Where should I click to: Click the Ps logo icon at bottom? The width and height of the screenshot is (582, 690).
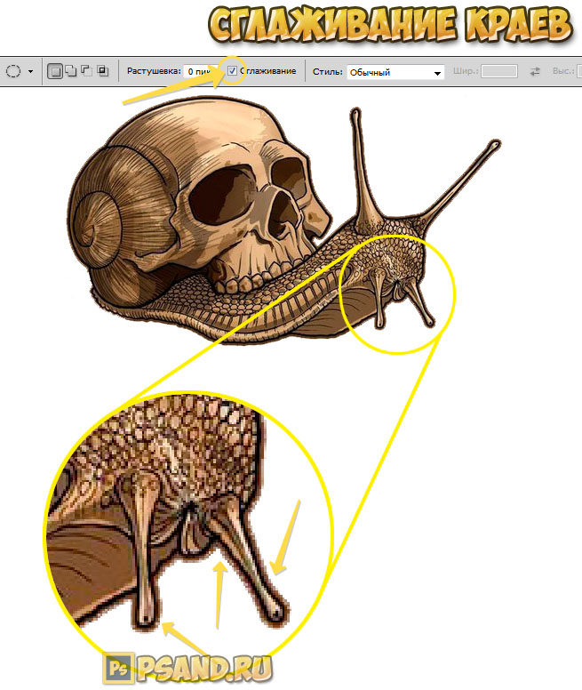click(x=116, y=666)
